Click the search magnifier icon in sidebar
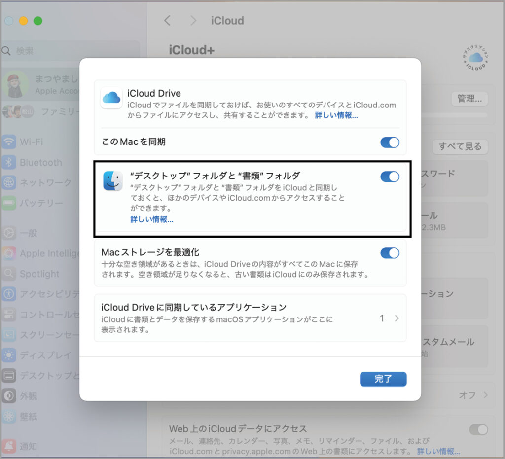Screen dimensions: 505x459 pyautogui.click(x=6, y=51)
